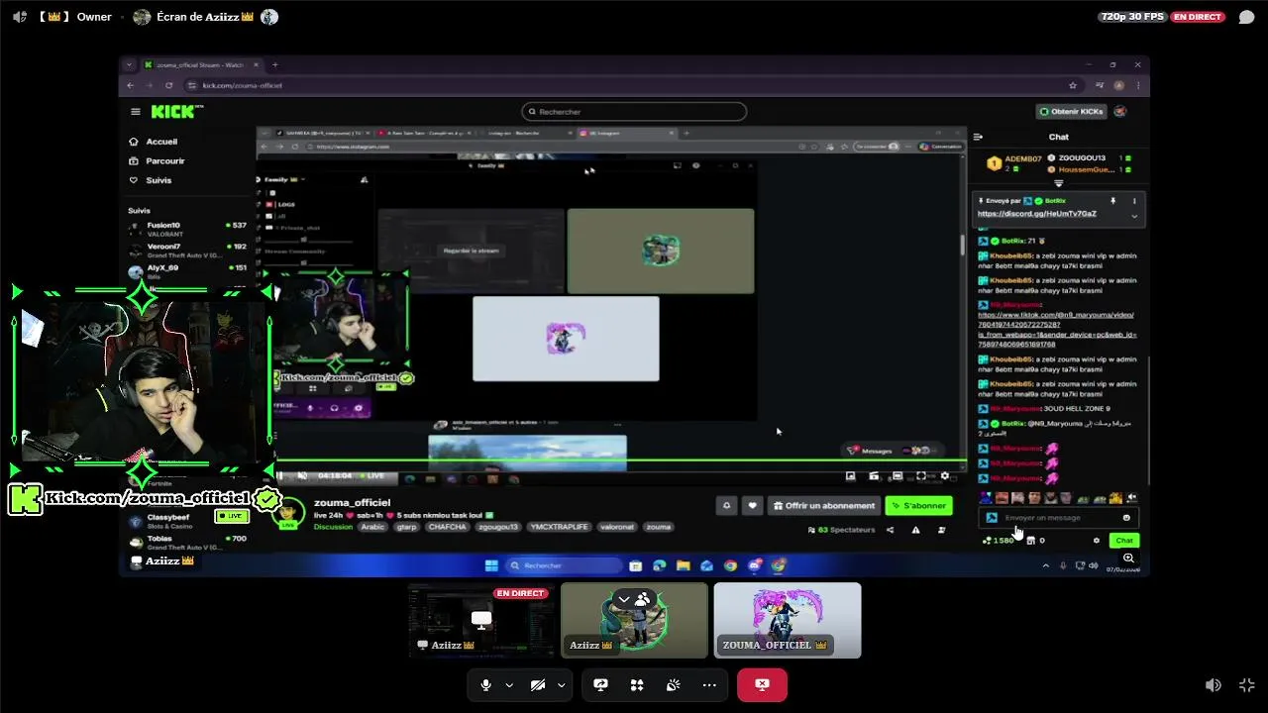Click the Obtenir KICKs button
Screen dimensions: 1268x713
(1071, 112)
